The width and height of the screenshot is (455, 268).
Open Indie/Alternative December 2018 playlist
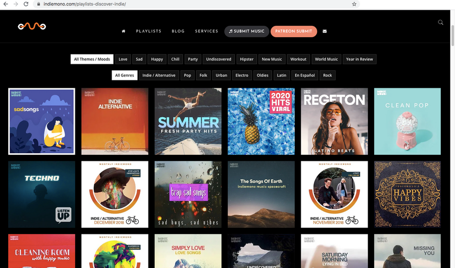115,194
